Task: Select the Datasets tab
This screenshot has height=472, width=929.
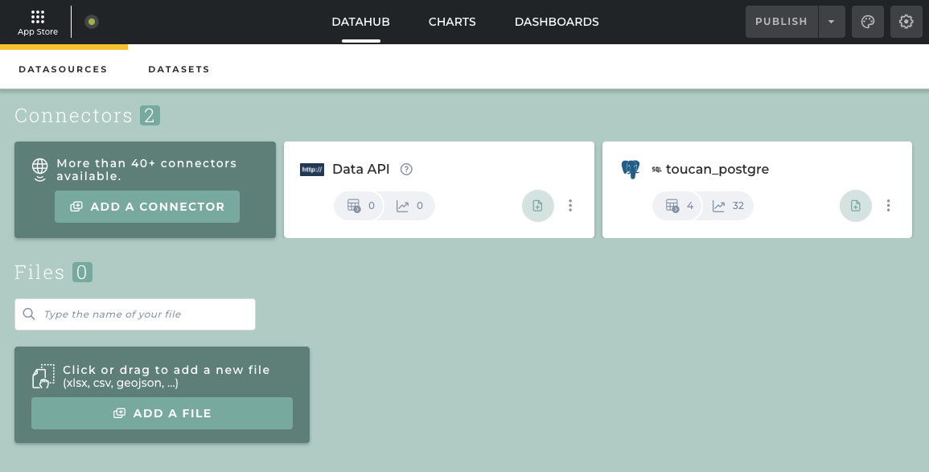Action: (x=179, y=69)
